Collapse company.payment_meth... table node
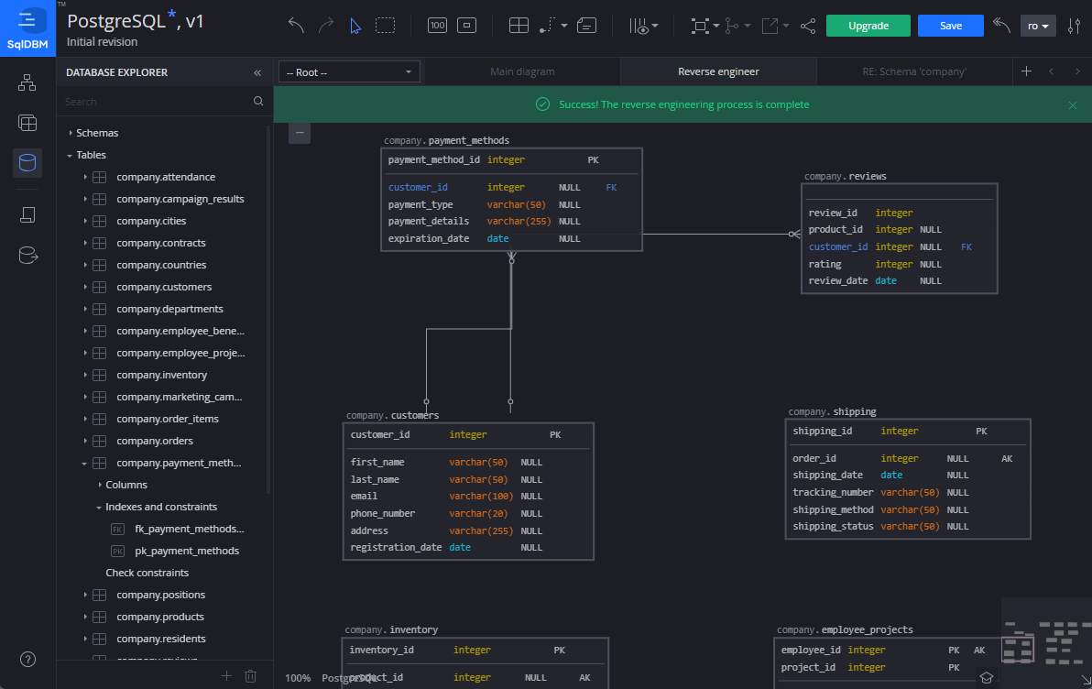 84,463
